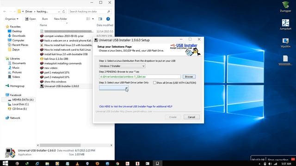Click the change view icon in Explorer toolbar

[88, 19]
